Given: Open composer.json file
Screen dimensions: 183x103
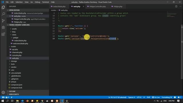Looking at the screenshot, I should [x=28, y=85].
